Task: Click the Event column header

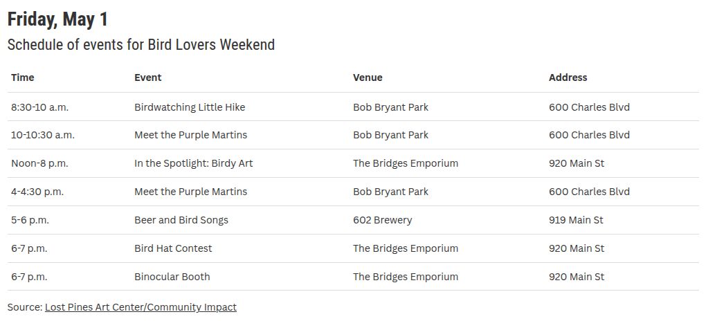Action: (147, 77)
